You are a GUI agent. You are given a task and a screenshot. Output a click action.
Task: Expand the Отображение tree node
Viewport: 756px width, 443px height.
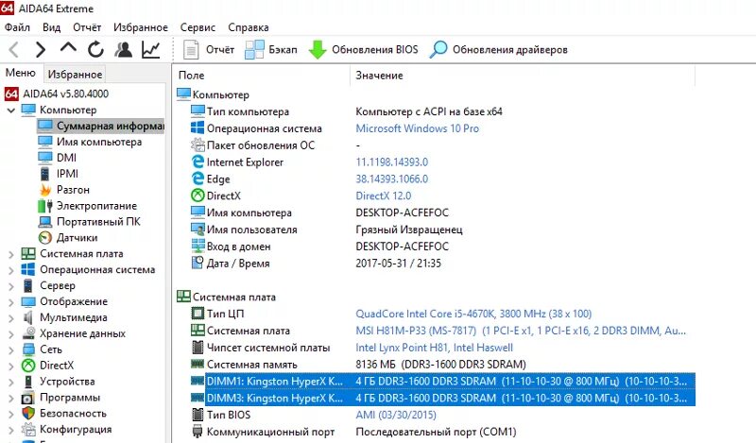coord(11,301)
